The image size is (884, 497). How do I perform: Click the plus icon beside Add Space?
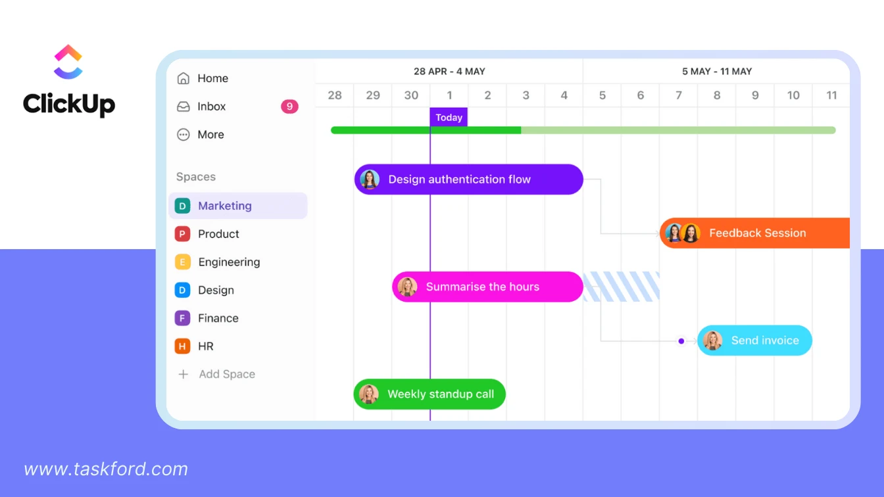pos(184,374)
